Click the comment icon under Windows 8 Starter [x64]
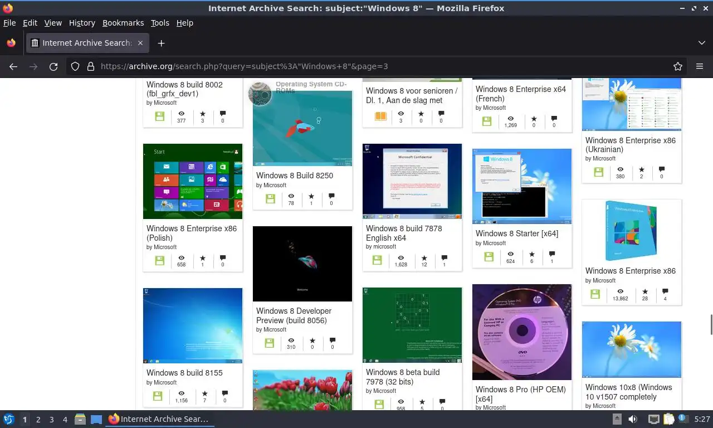The height and width of the screenshot is (428, 713). pos(552,254)
